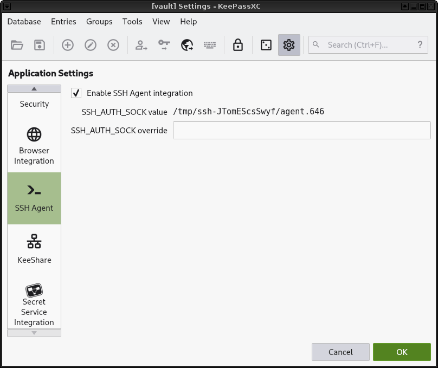Open the Groups menu
This screenshot has height=368, width=438.
point(99,22)
